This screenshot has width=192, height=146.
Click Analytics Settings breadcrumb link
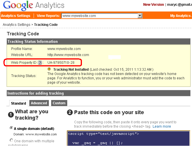coord(17,25)
